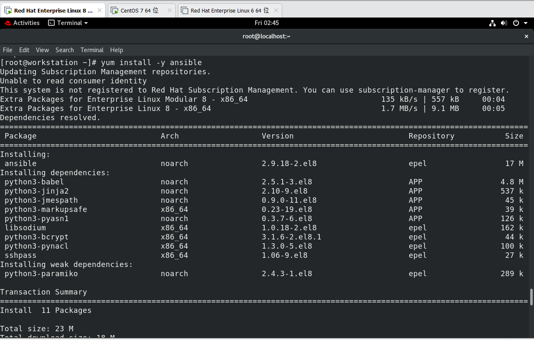Viewport: 534px width, 340px height.
Task: Click the 'Unable to read consumer identity' line
Action: click(x=73, y=81)
